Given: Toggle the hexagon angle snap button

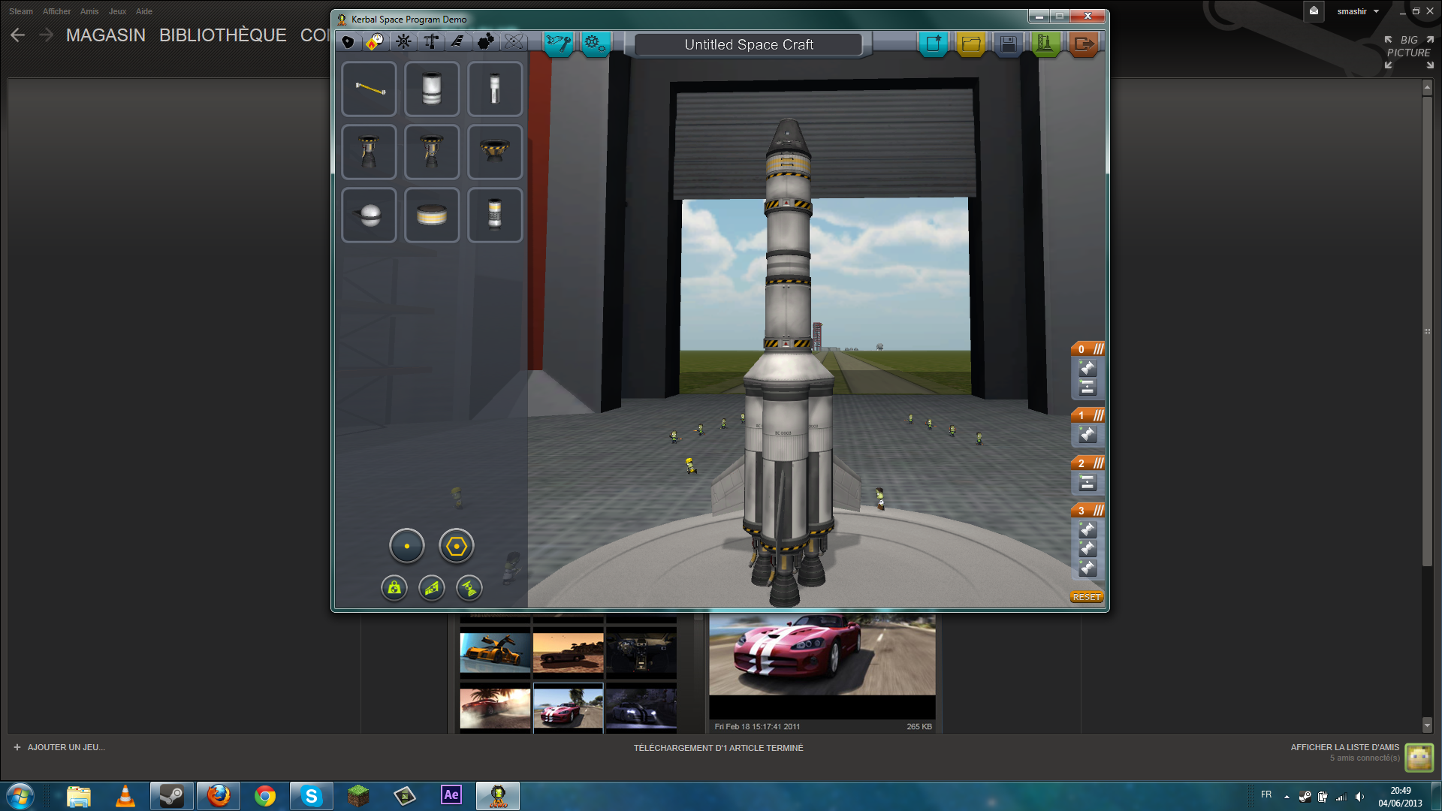Looking at the screenshot, I should coord(457,546).
